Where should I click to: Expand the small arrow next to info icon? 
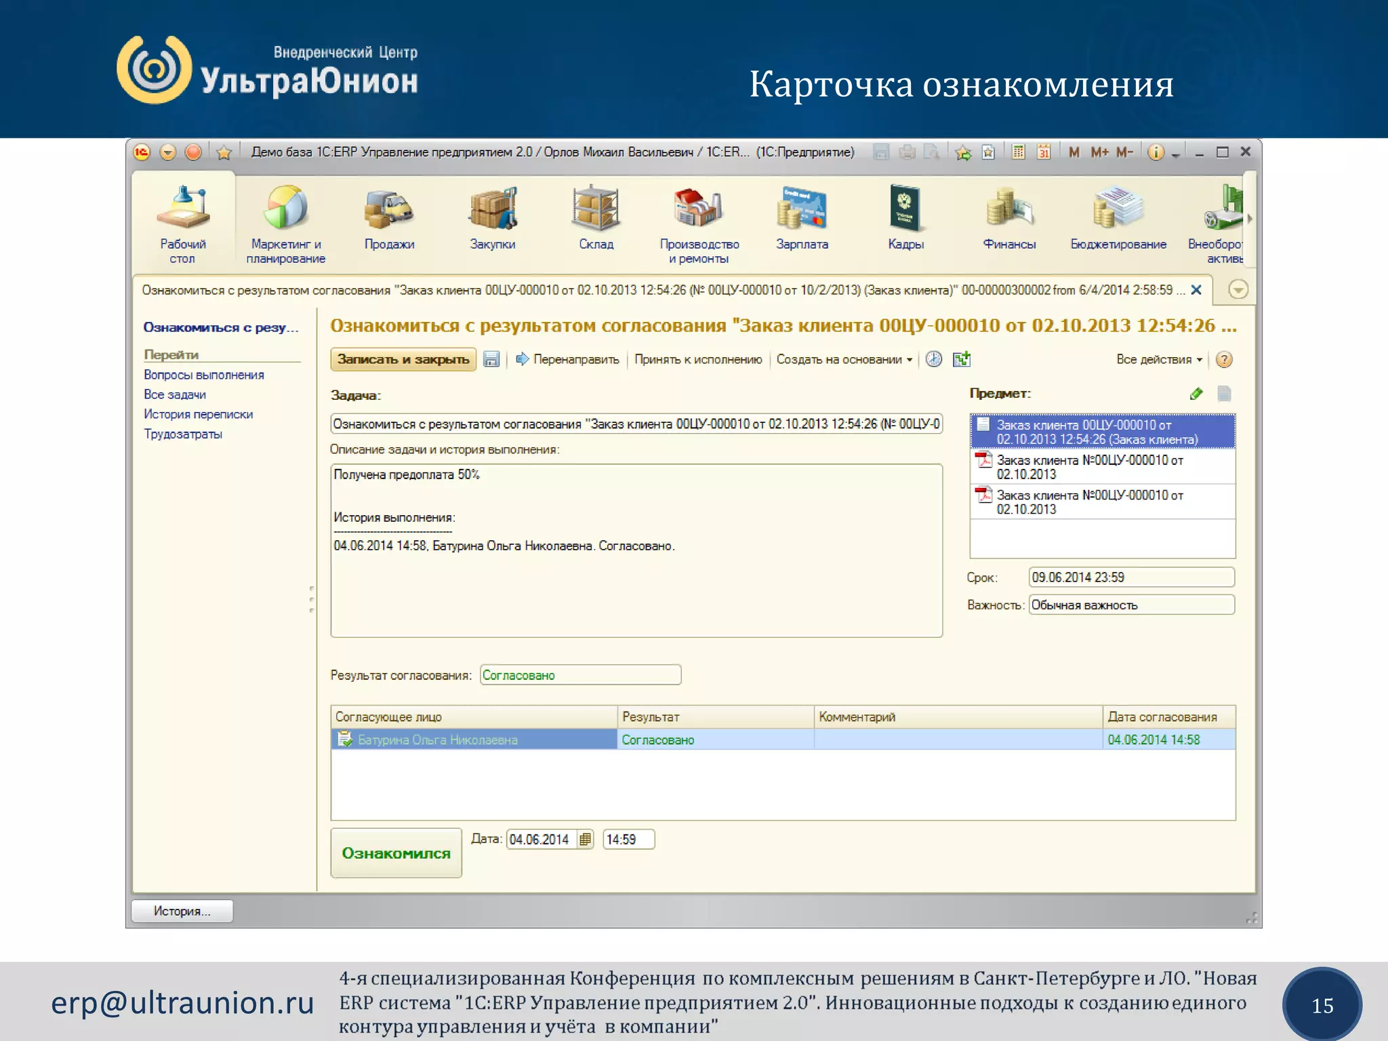point(1176,155)
